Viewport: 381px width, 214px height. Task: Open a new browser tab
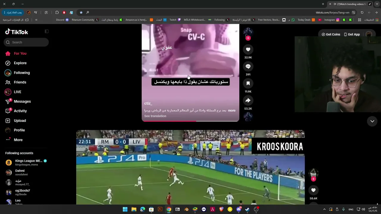323,4
